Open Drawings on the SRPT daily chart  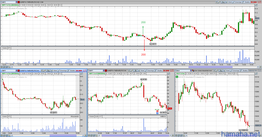coord(150,71)
